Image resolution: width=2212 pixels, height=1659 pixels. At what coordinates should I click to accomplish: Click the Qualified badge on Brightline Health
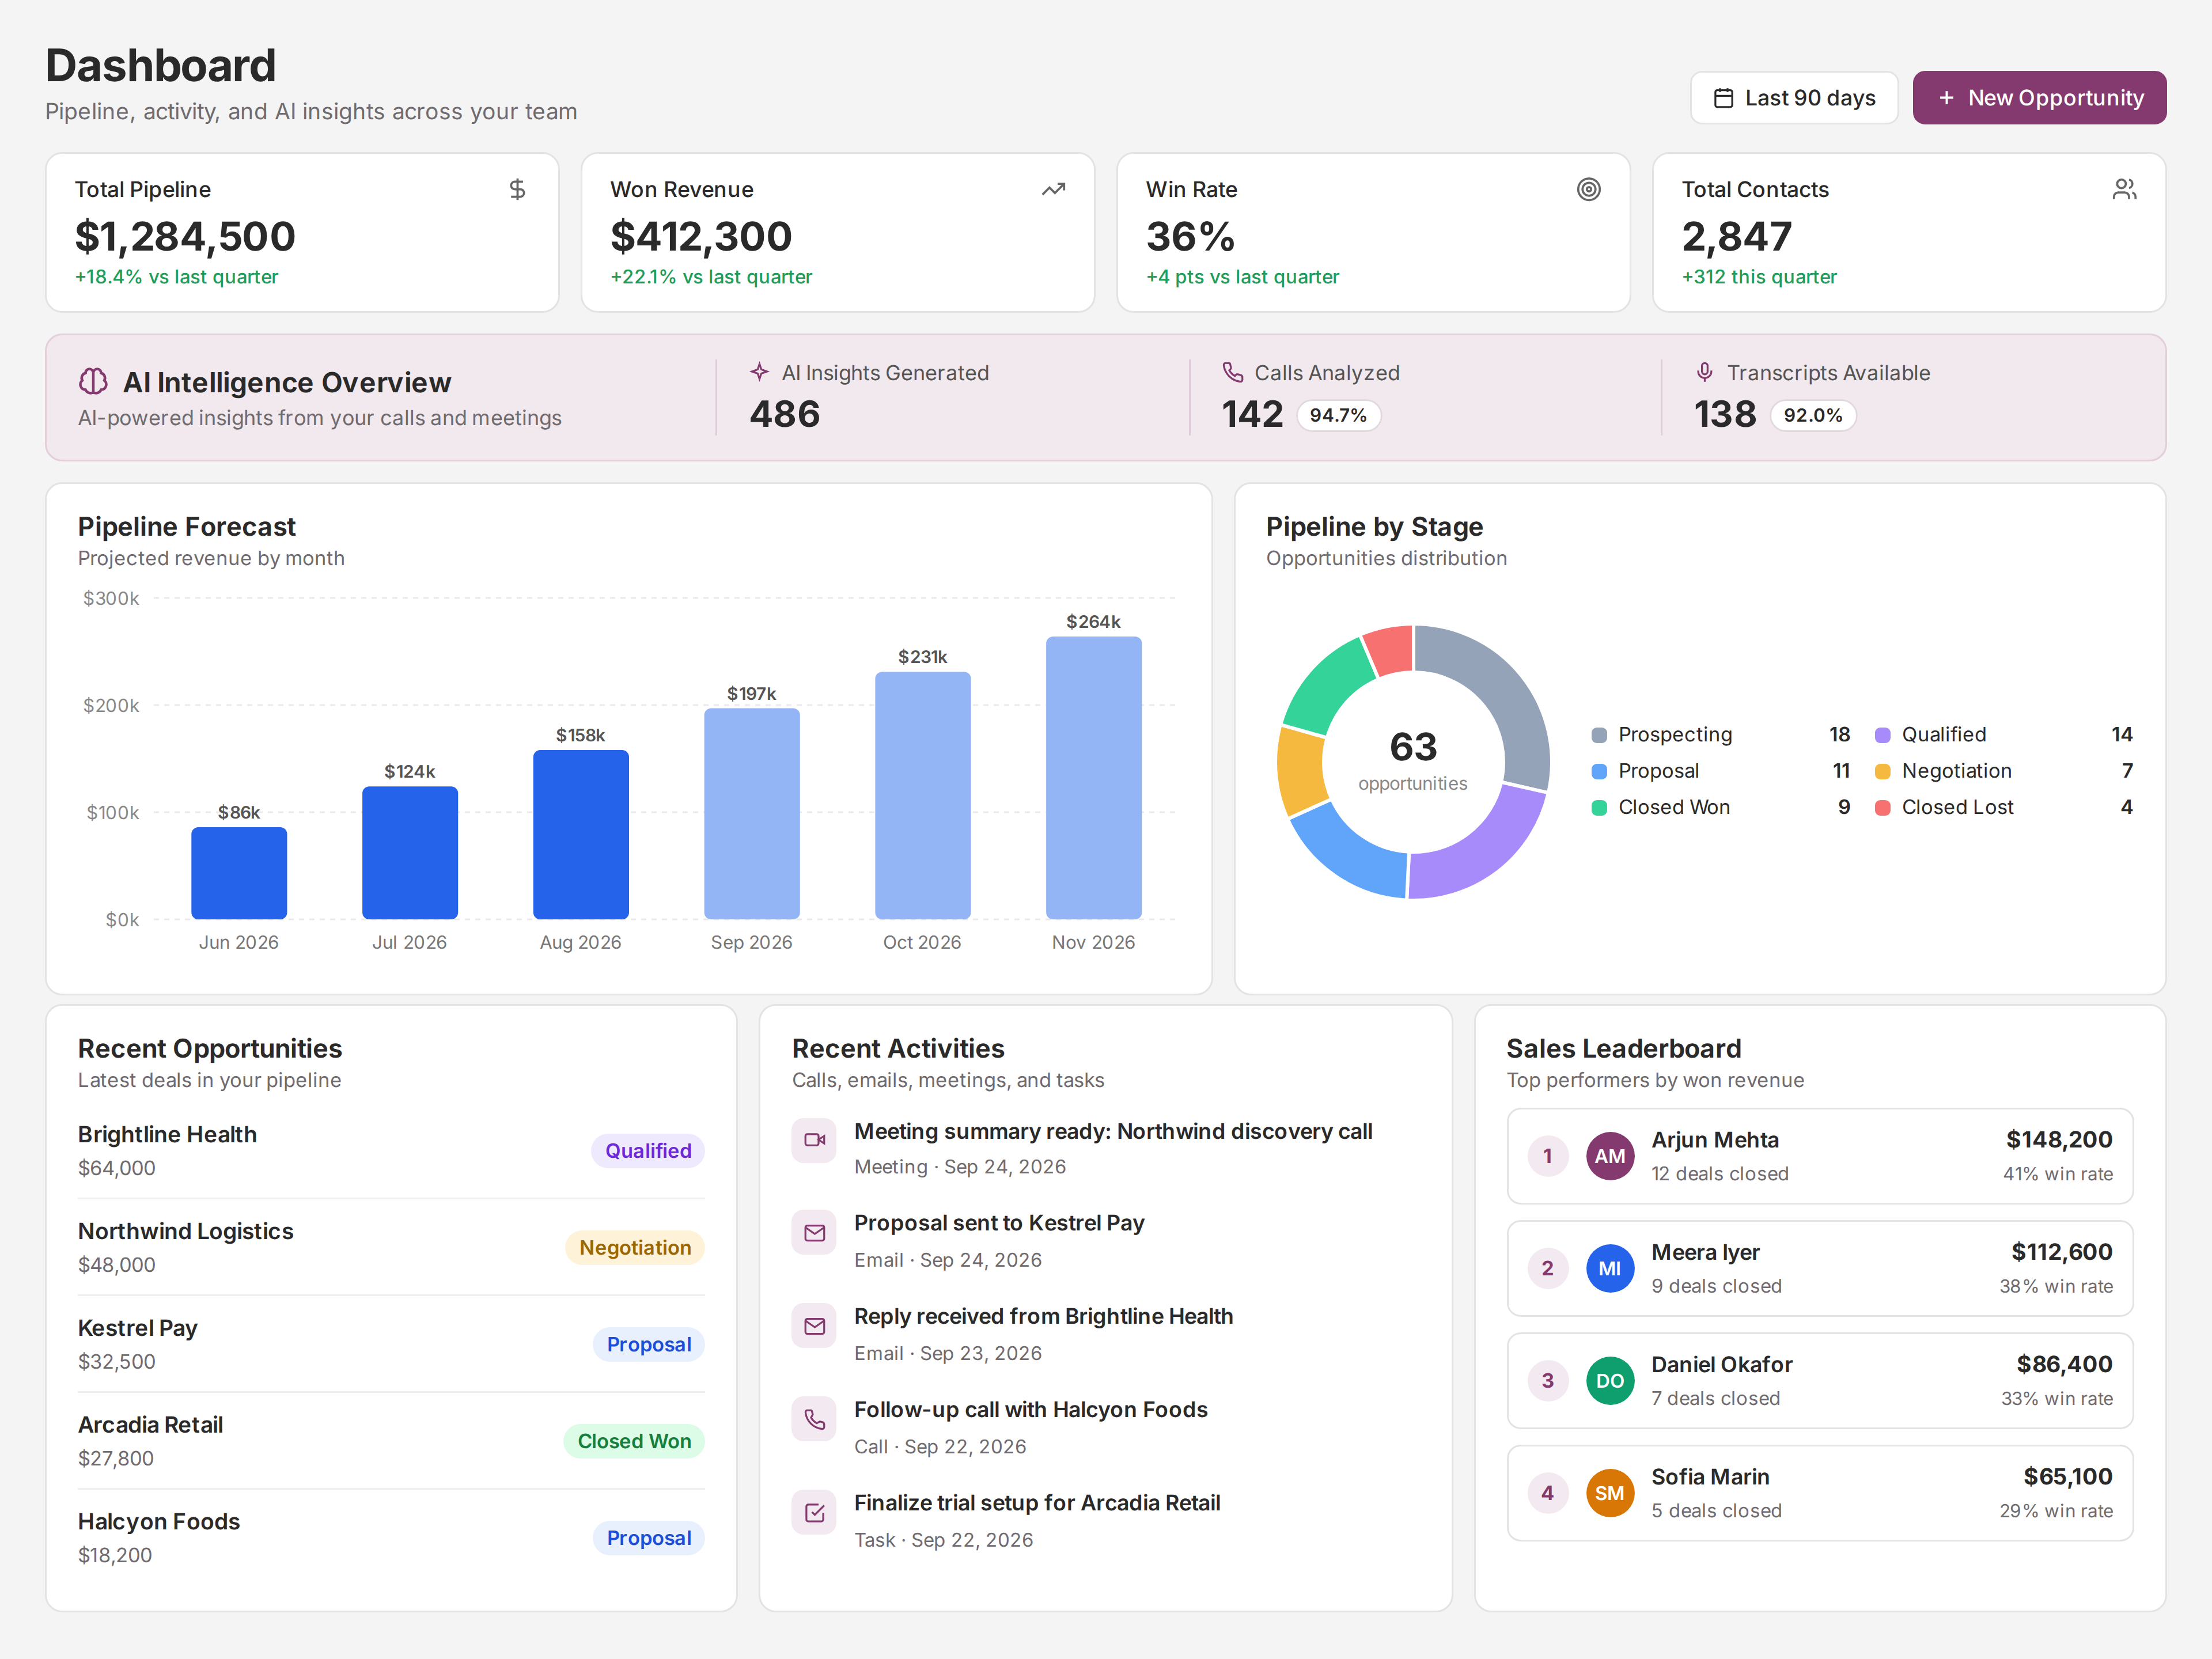tap(648, 1151)
